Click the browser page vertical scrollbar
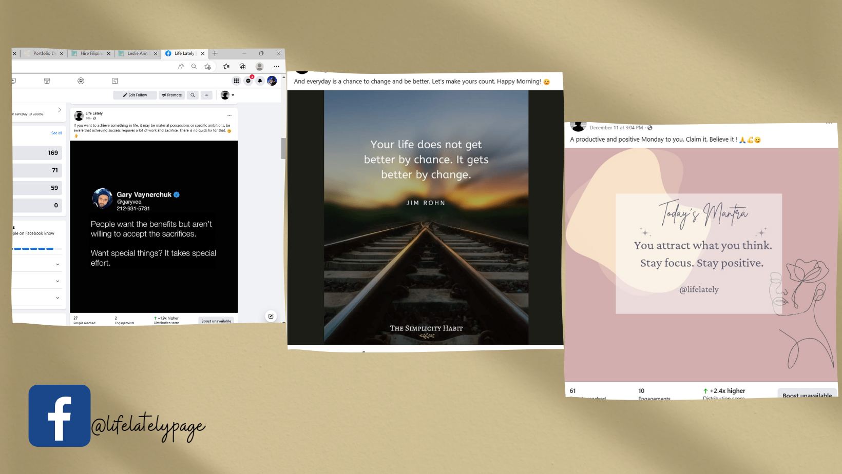The width and height of the screenshot is (842, 474). (283, 149)
